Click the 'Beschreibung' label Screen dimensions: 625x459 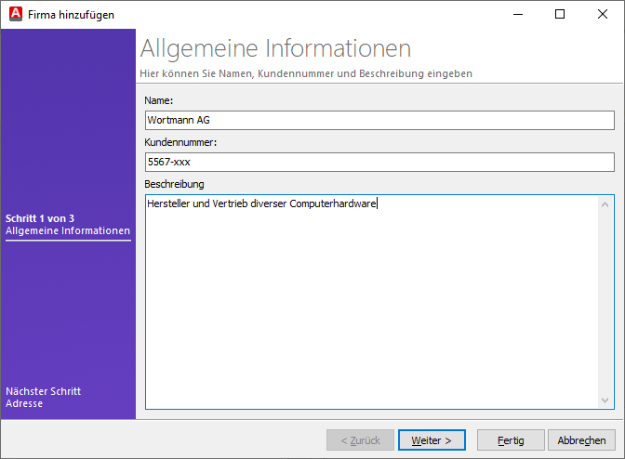(174, 184)
